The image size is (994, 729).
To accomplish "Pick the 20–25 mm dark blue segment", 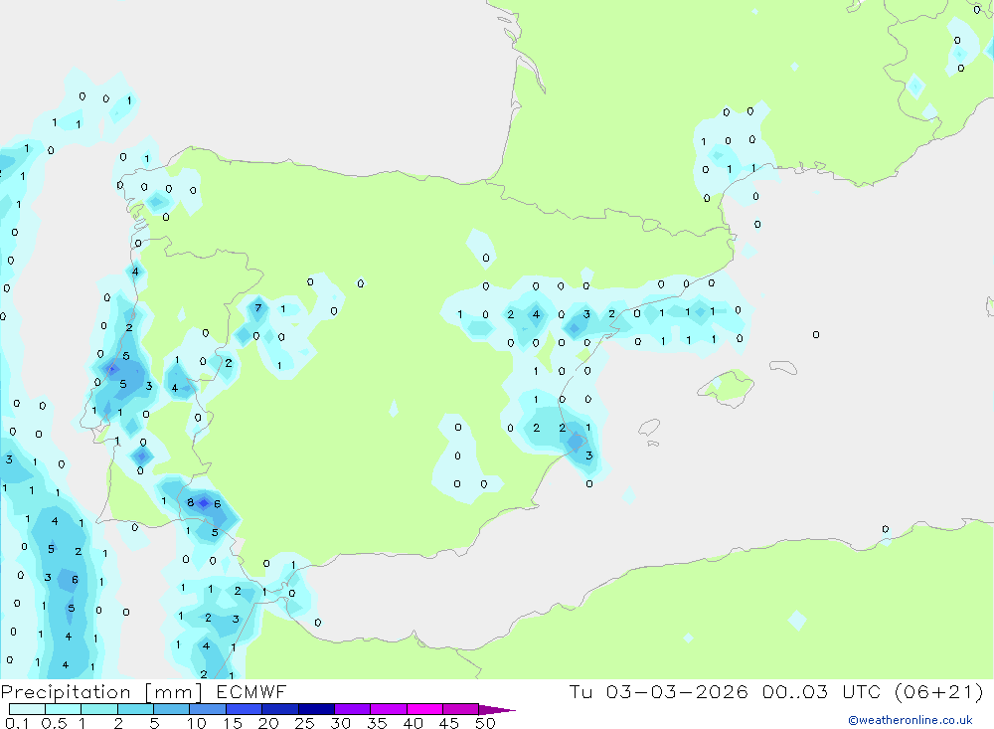I will 280,709.
